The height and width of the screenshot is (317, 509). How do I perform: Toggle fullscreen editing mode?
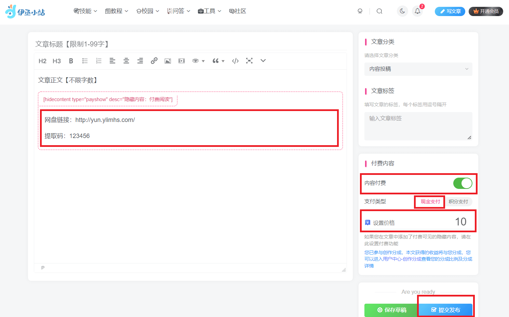249,61
